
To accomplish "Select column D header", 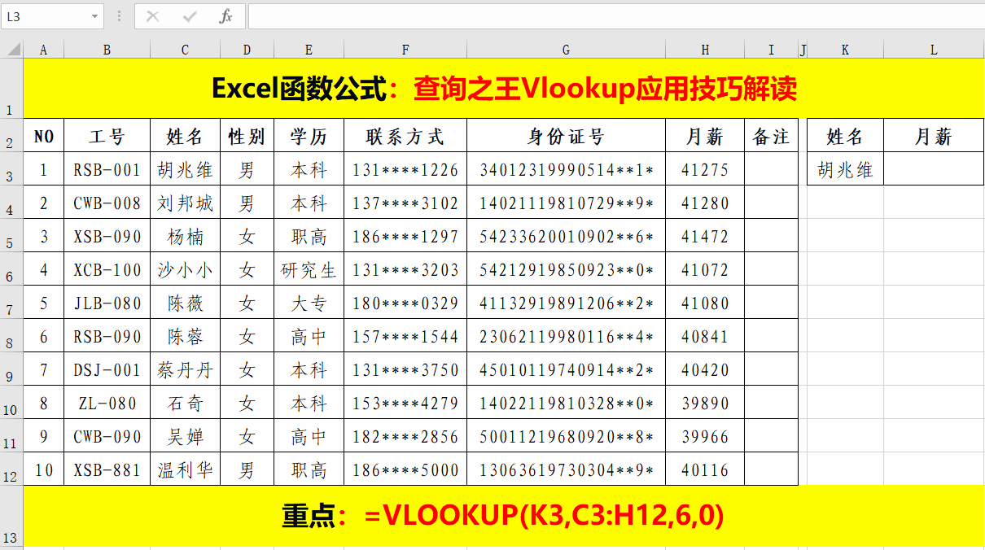I will [x=247, y=50].
